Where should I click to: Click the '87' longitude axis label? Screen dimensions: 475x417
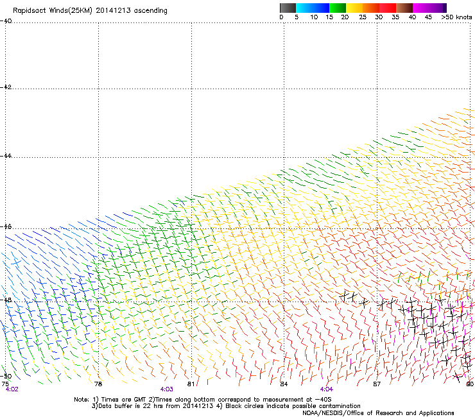click(377, 384)
